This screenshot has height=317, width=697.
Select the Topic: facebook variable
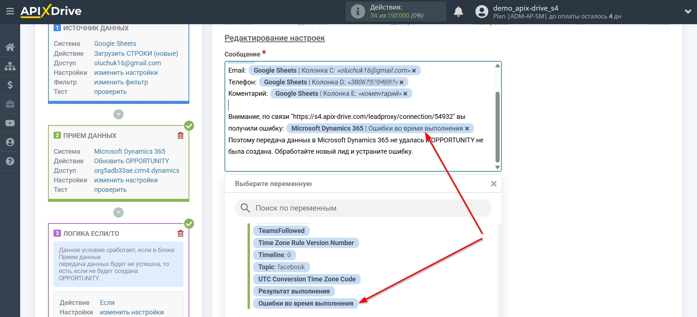coord(281,267)
